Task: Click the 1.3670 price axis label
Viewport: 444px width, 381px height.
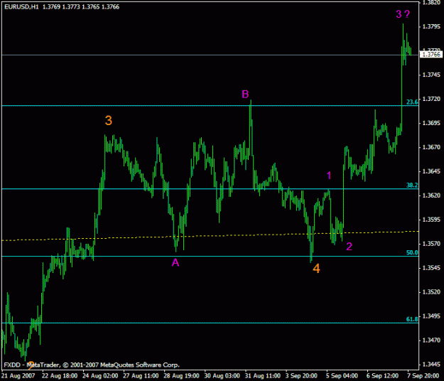Action: click(x=431, y=147)
